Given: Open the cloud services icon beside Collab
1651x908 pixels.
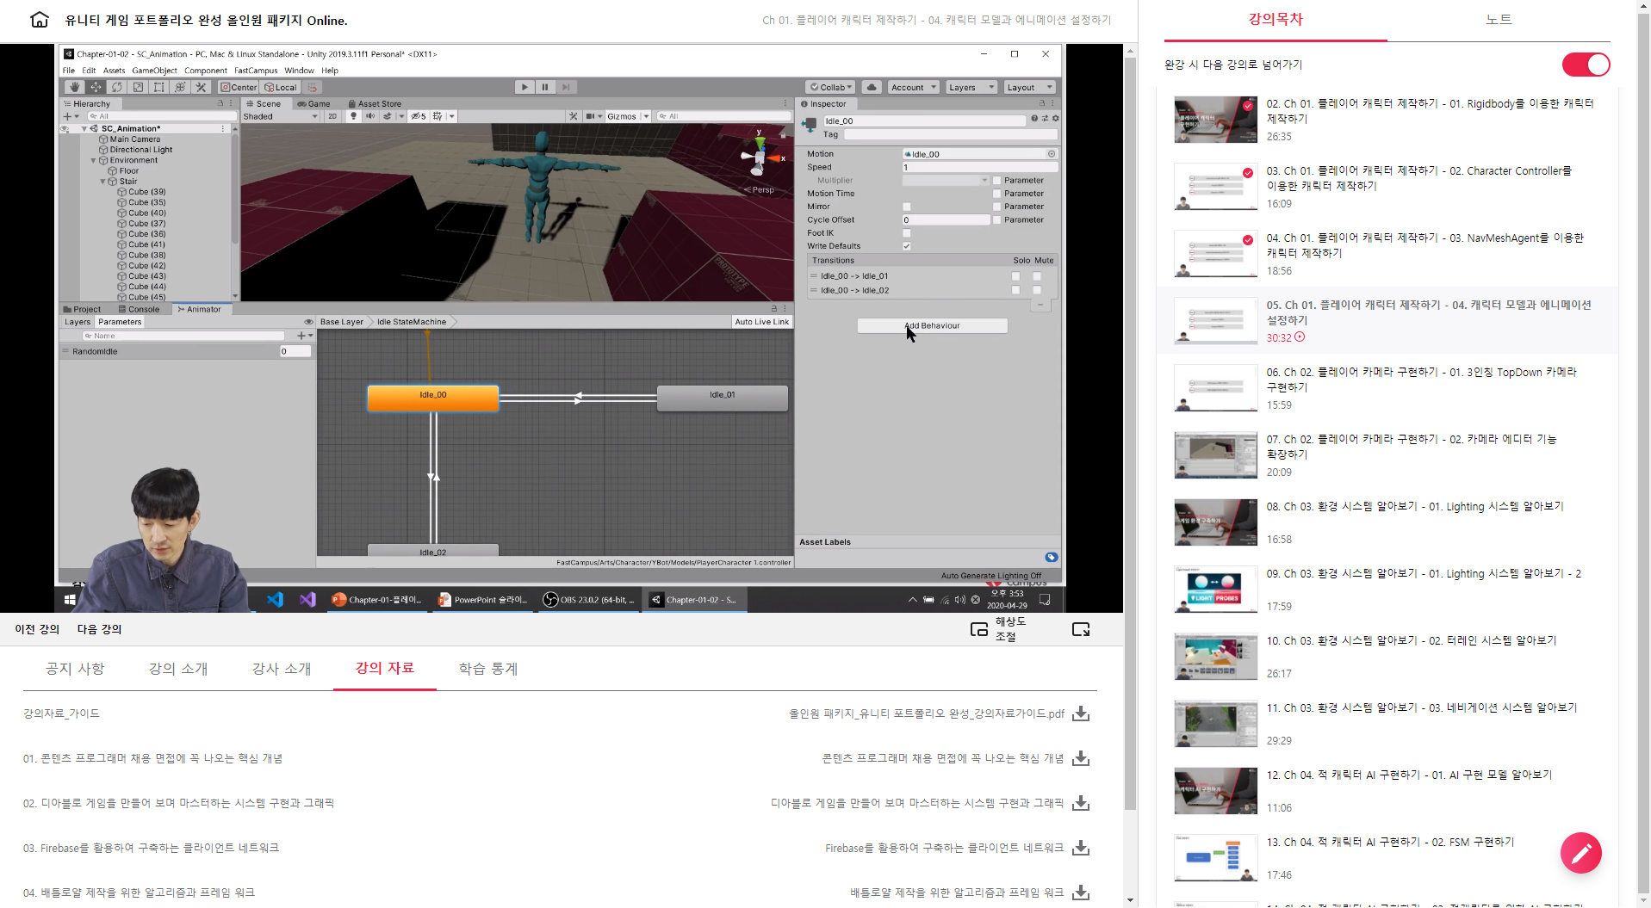Looking at the screenshot, I should [x=872, y=87].
